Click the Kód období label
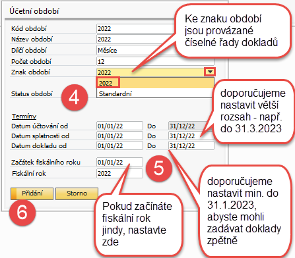The height and width of the screenshot is (258, 295). click(x=29, y=28)
